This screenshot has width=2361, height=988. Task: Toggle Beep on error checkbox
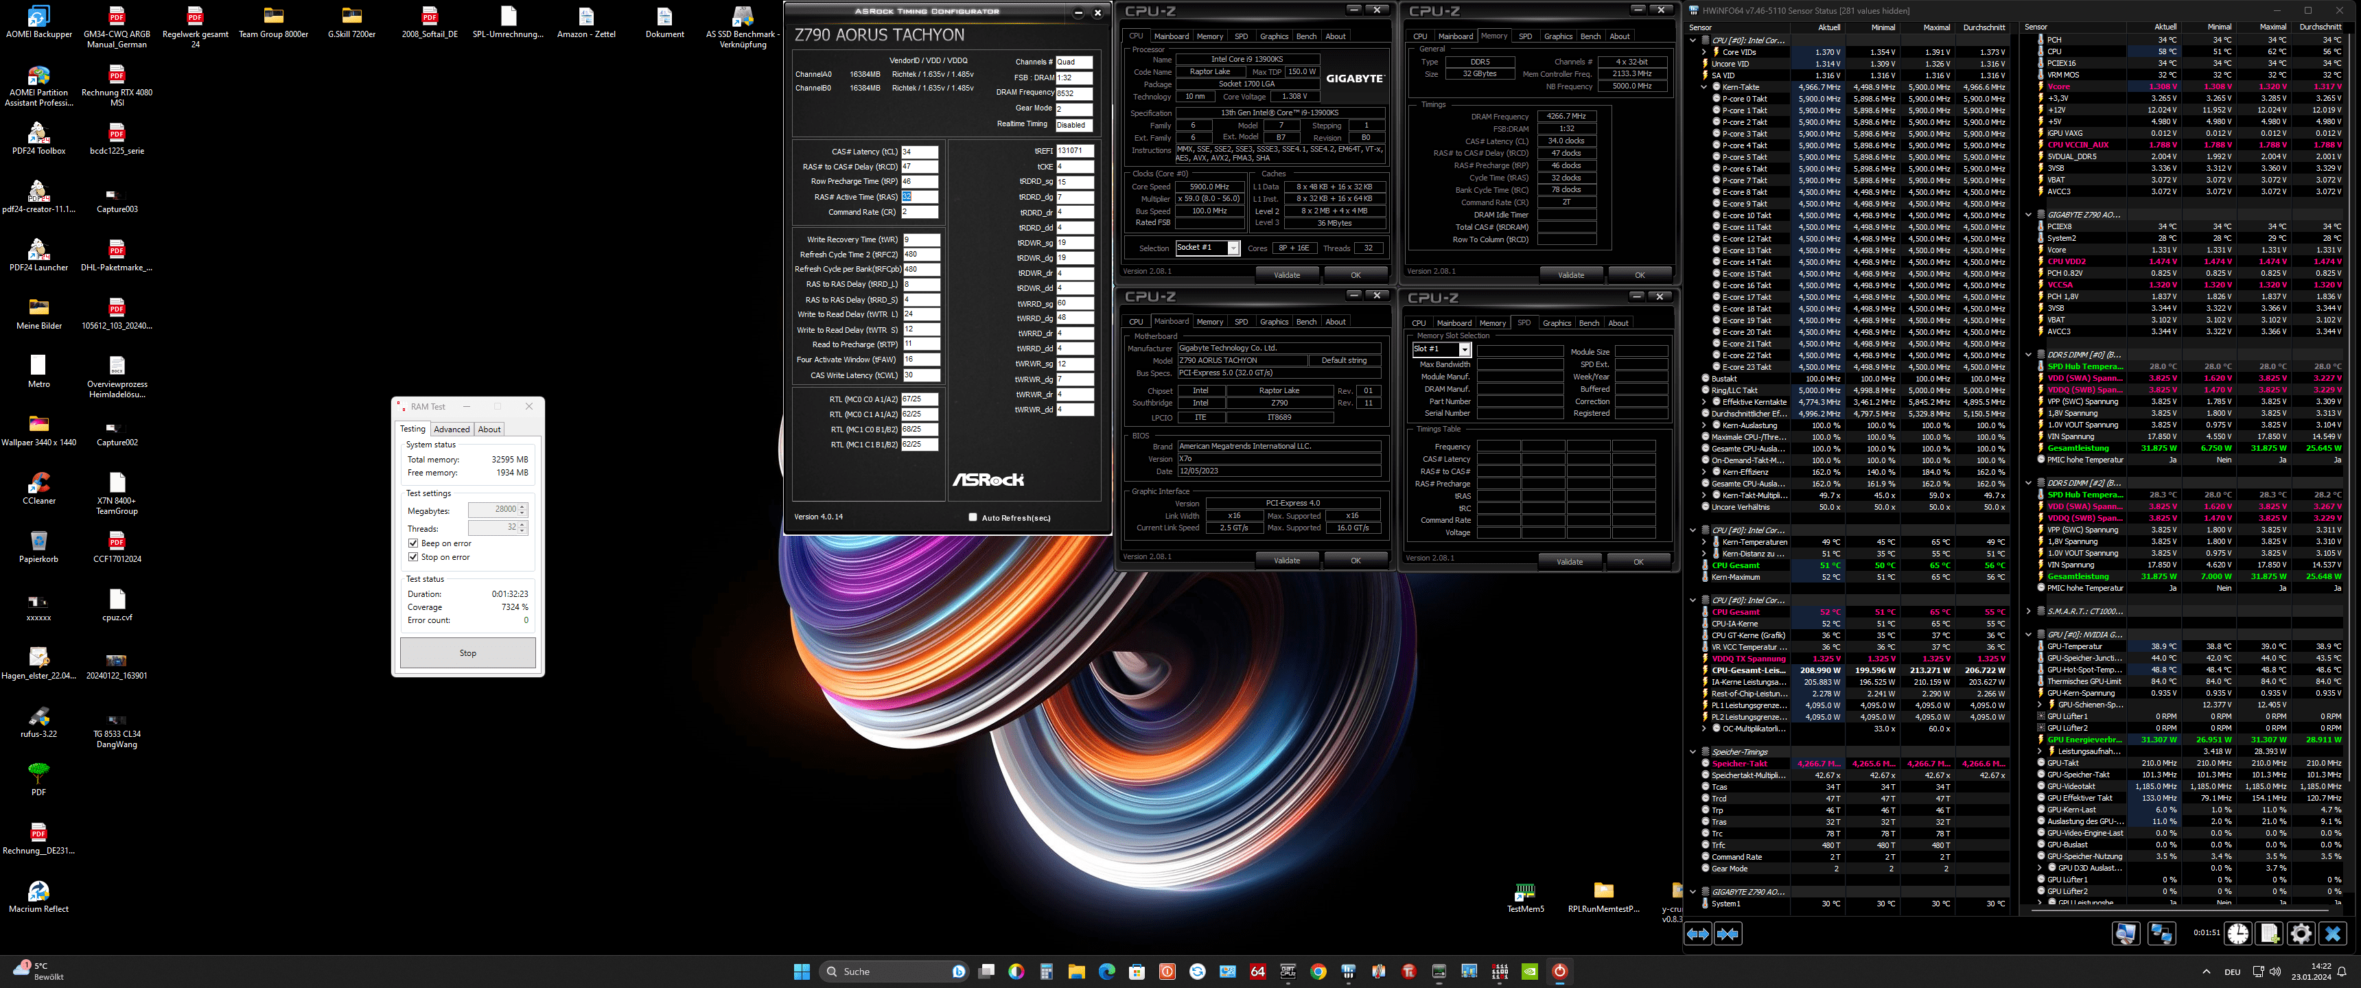point(413,543)
